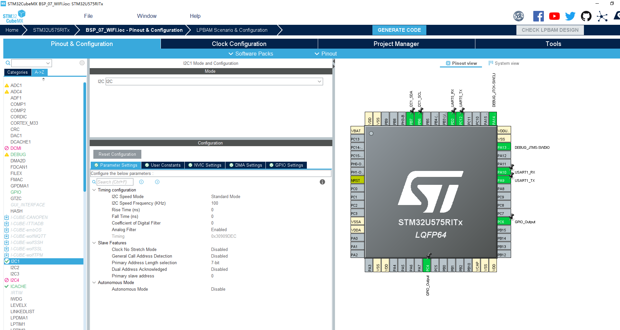Go to Home breadcrumb
Viewport: 620px width, 330px height.
(x=12, y=30)
